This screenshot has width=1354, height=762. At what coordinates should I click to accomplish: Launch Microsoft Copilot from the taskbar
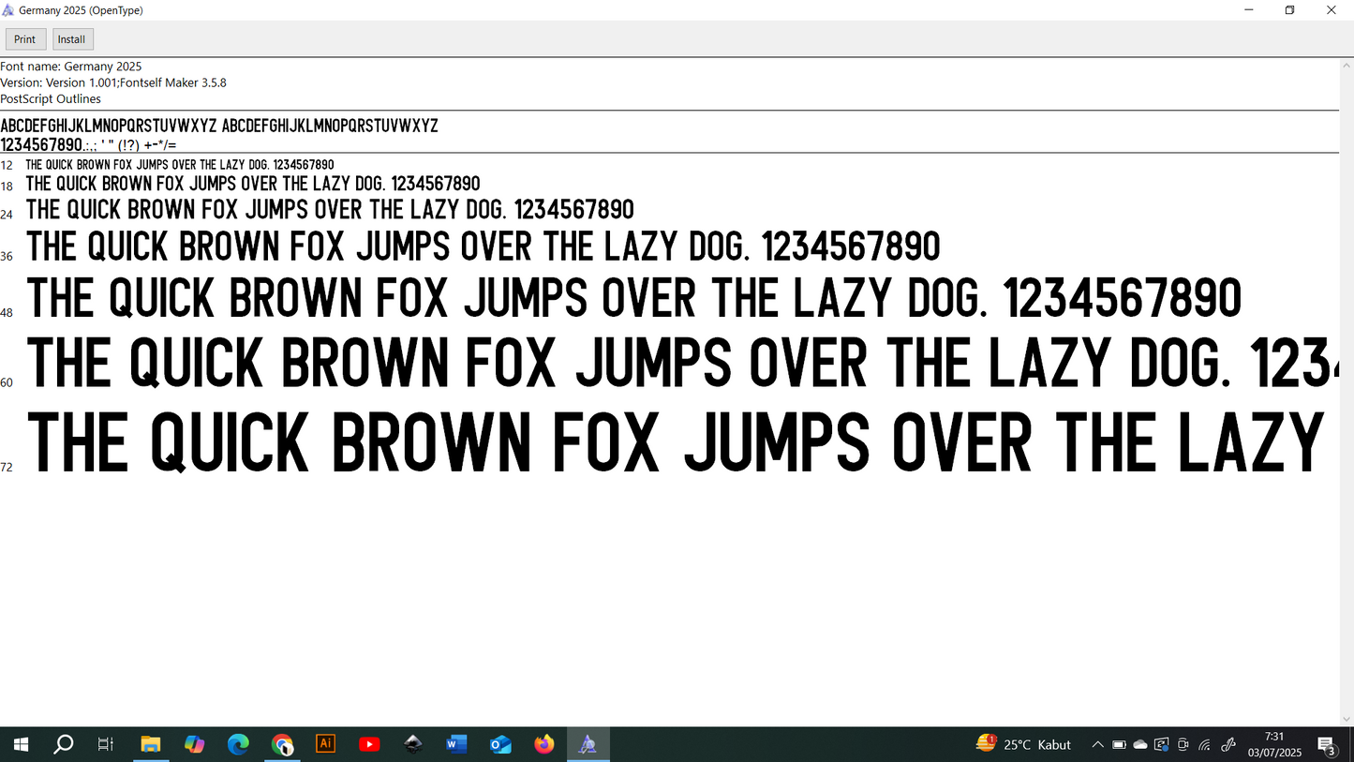194,744
